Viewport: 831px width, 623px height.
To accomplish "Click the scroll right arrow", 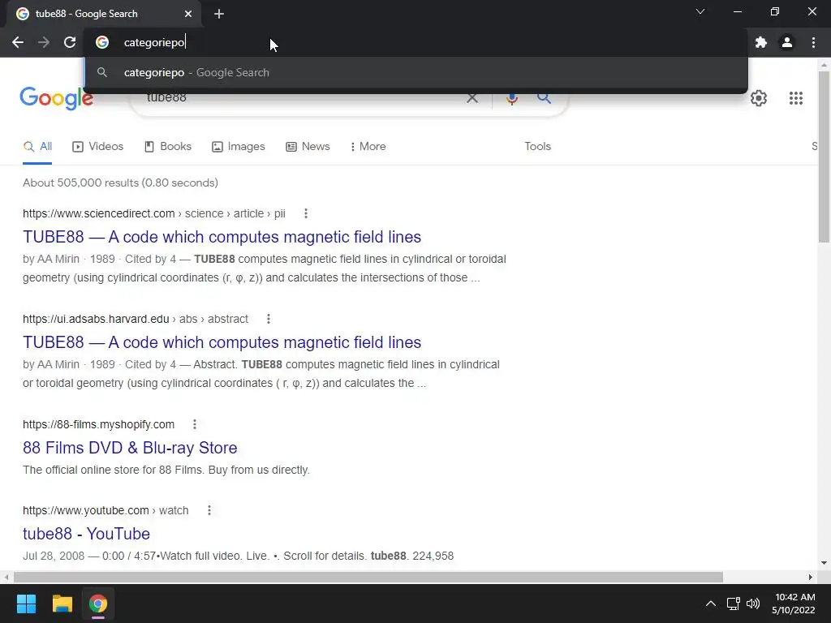I will pos(810,577).
